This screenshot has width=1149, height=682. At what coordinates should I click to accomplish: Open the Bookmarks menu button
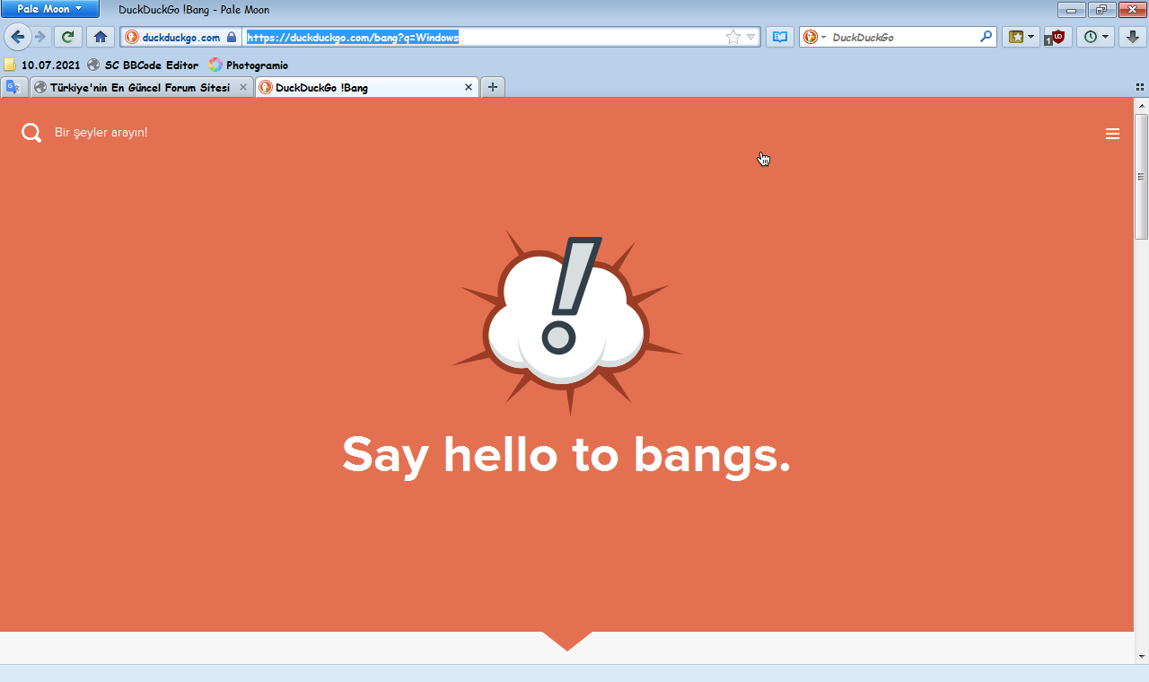click(1022, 37)
